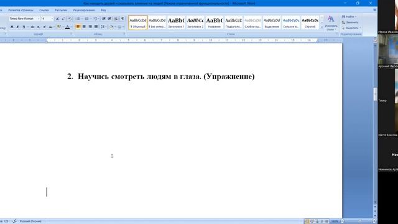Viewport: 398px width, 224px height.
Task: Open the Times New Roman font name dropdown
Action: click(x=39, y=19)
